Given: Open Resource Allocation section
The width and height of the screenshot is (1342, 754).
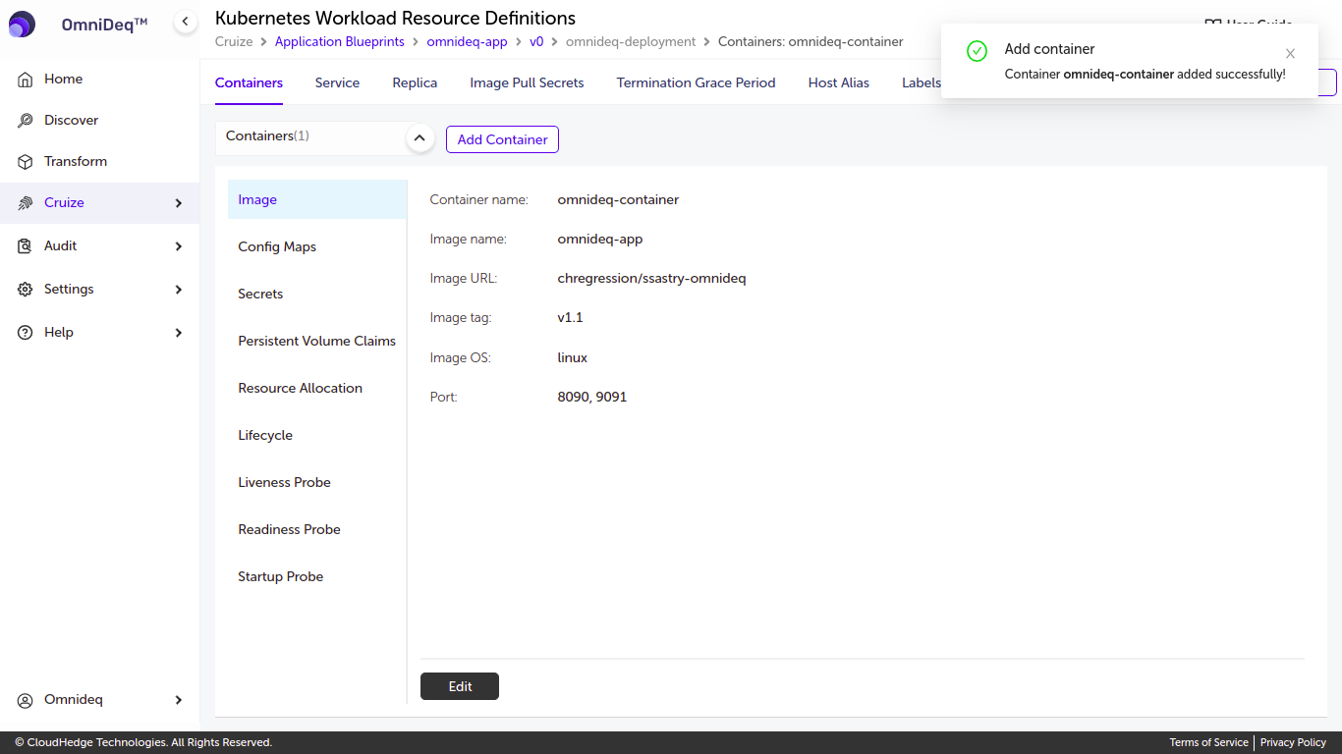Looking at the screenshot, I should point(317,388).
